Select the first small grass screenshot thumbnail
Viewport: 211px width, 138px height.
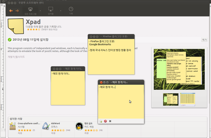tap(171, 99)
